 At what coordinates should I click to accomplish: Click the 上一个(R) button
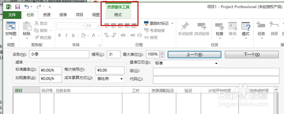pos(194,55)
